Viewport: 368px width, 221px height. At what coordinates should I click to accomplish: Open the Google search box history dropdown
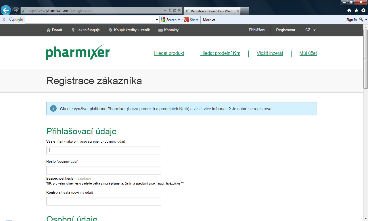point(157,20)
